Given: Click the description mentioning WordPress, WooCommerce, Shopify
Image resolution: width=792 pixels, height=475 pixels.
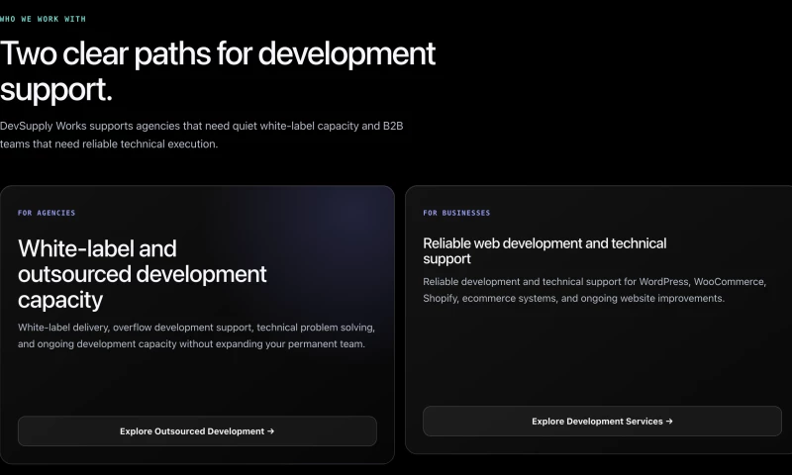Looking at the screenshot, I should click(595, 290).
